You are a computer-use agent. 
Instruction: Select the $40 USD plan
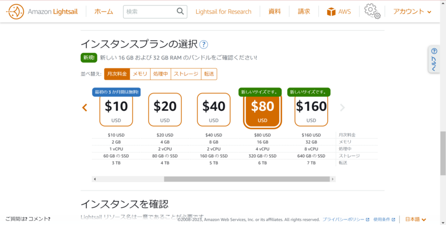pos(214,109)
